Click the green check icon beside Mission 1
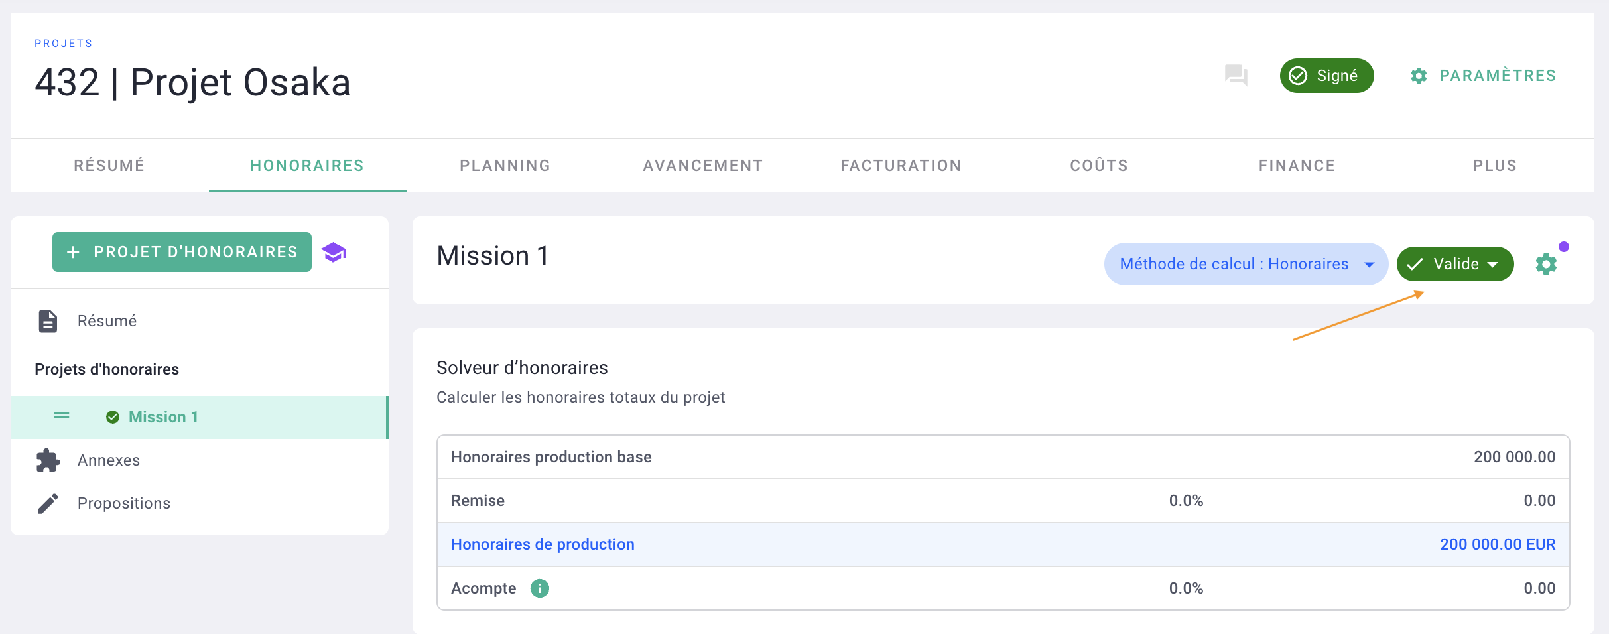This screenshot has height=634, width=1609. [x=113, y=417]
